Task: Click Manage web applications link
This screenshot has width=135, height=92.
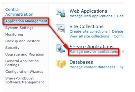Action: (91, 16)
